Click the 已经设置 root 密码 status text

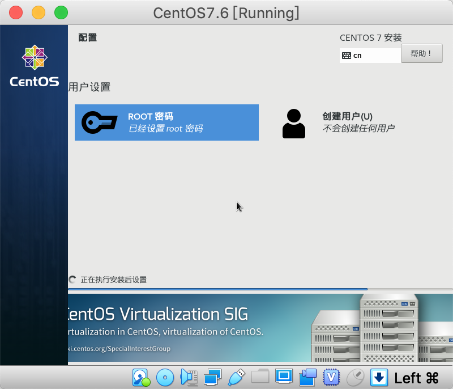(165, 128)
